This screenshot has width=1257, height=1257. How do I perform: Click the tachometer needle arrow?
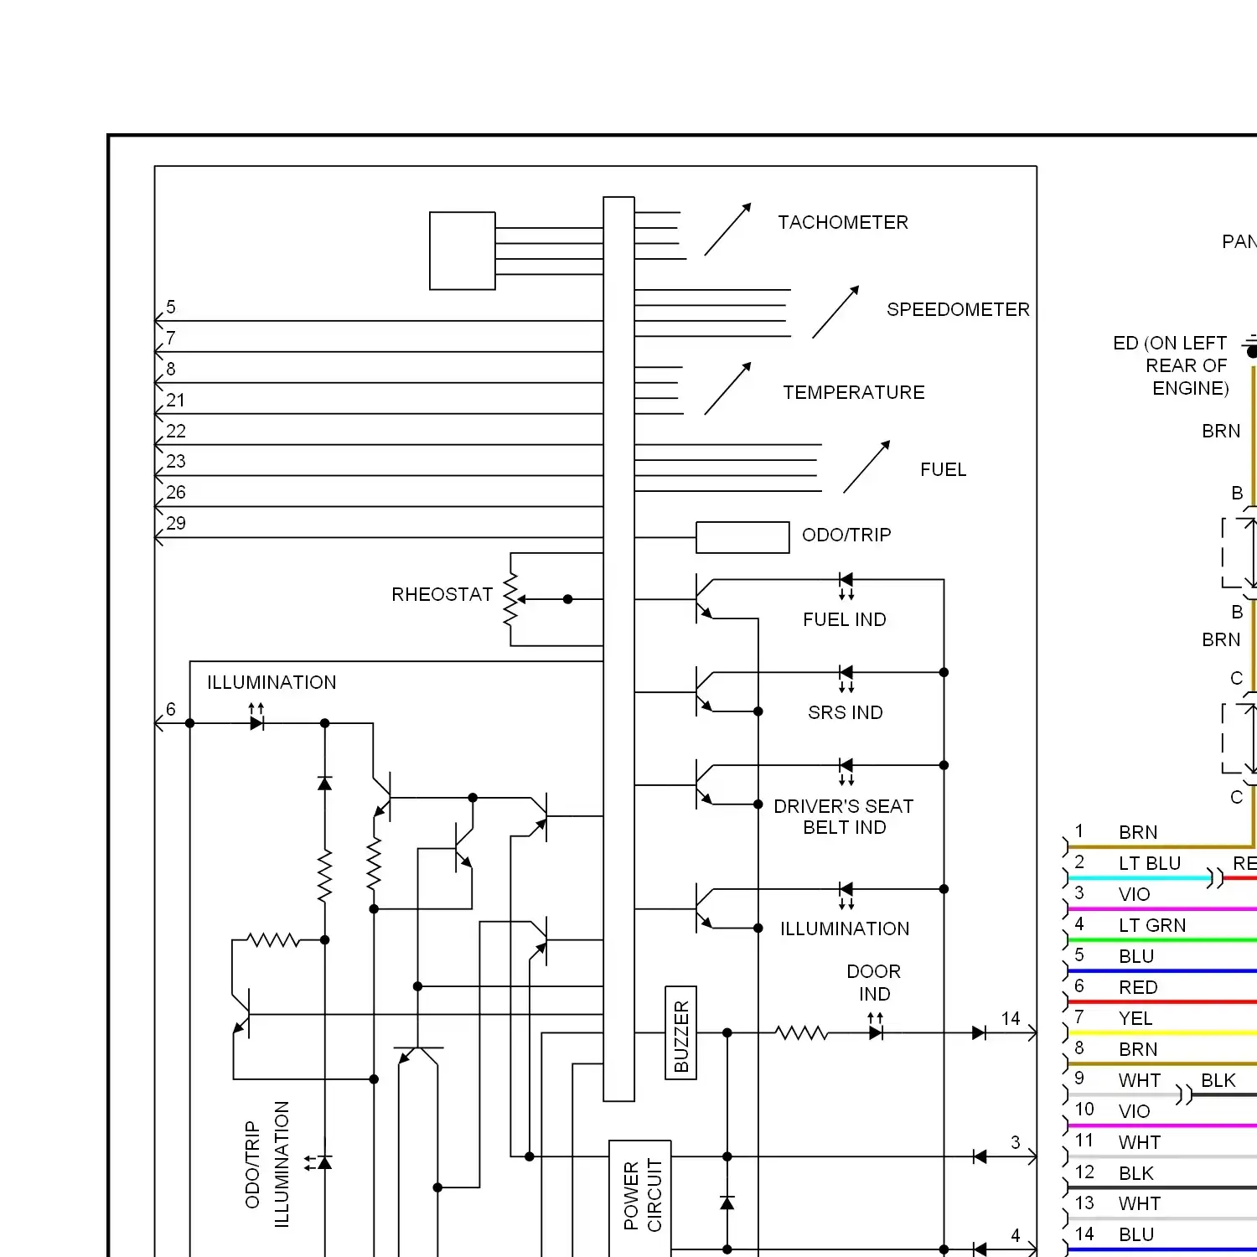[x=727, y=229]
